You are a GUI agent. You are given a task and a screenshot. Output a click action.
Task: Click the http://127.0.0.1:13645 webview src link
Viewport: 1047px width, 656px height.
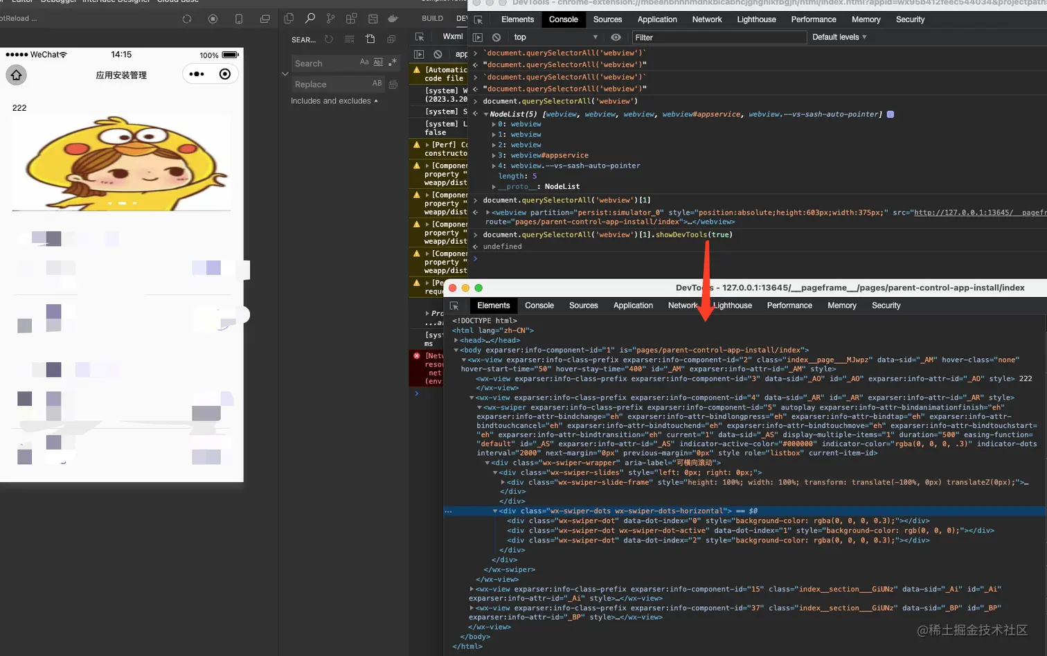pyautogui.click(x=980, y=213)
